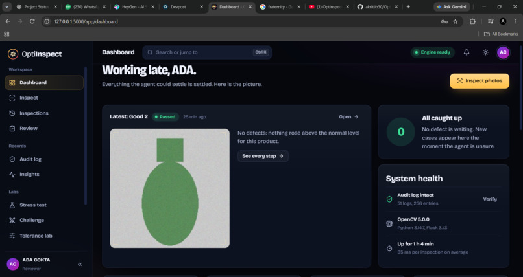523x277 pixels.
Task: Click the Passed status badge
Action: 165,116
